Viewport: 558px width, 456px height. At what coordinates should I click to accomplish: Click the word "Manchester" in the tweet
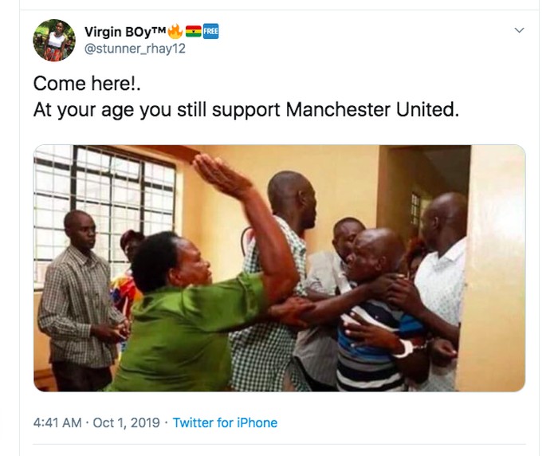pos(339,109)
